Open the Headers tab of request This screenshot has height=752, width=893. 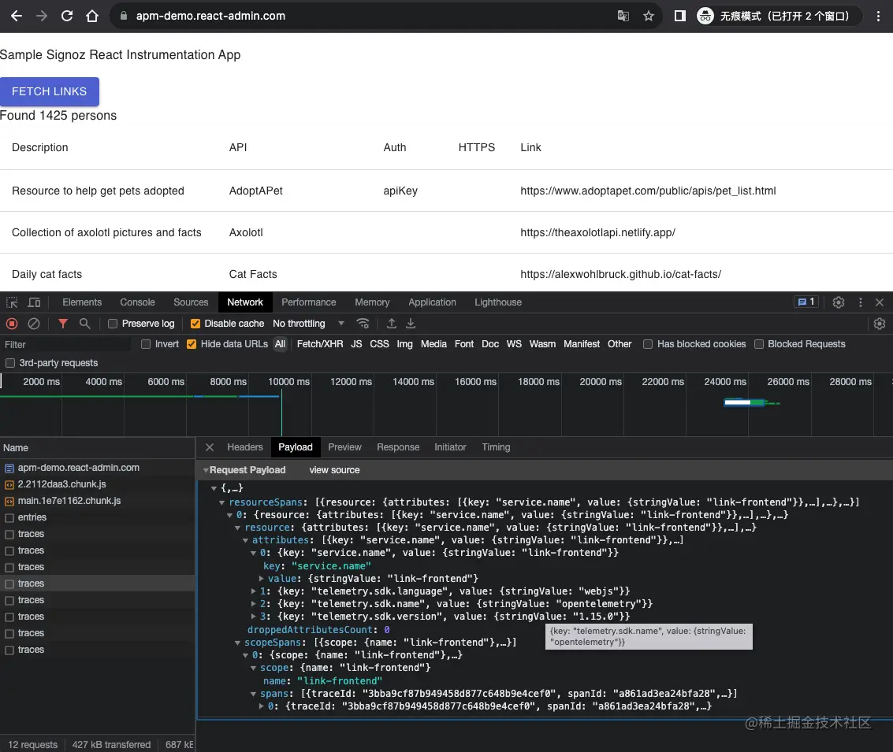245,447
